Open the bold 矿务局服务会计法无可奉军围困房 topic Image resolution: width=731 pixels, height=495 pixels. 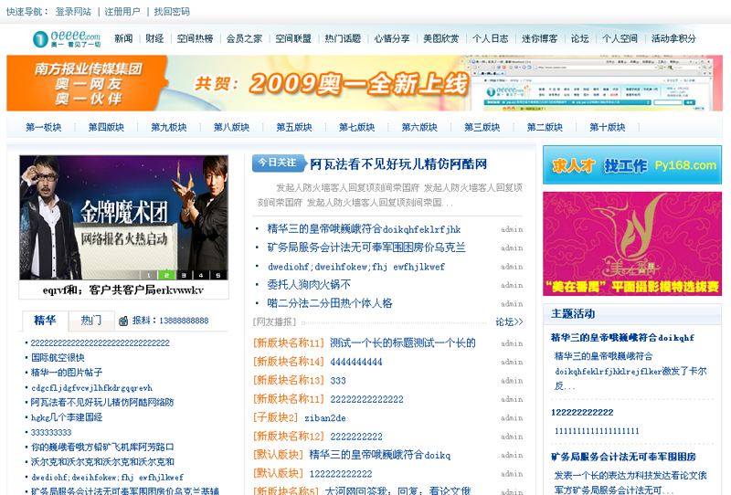tap(623, 457)
